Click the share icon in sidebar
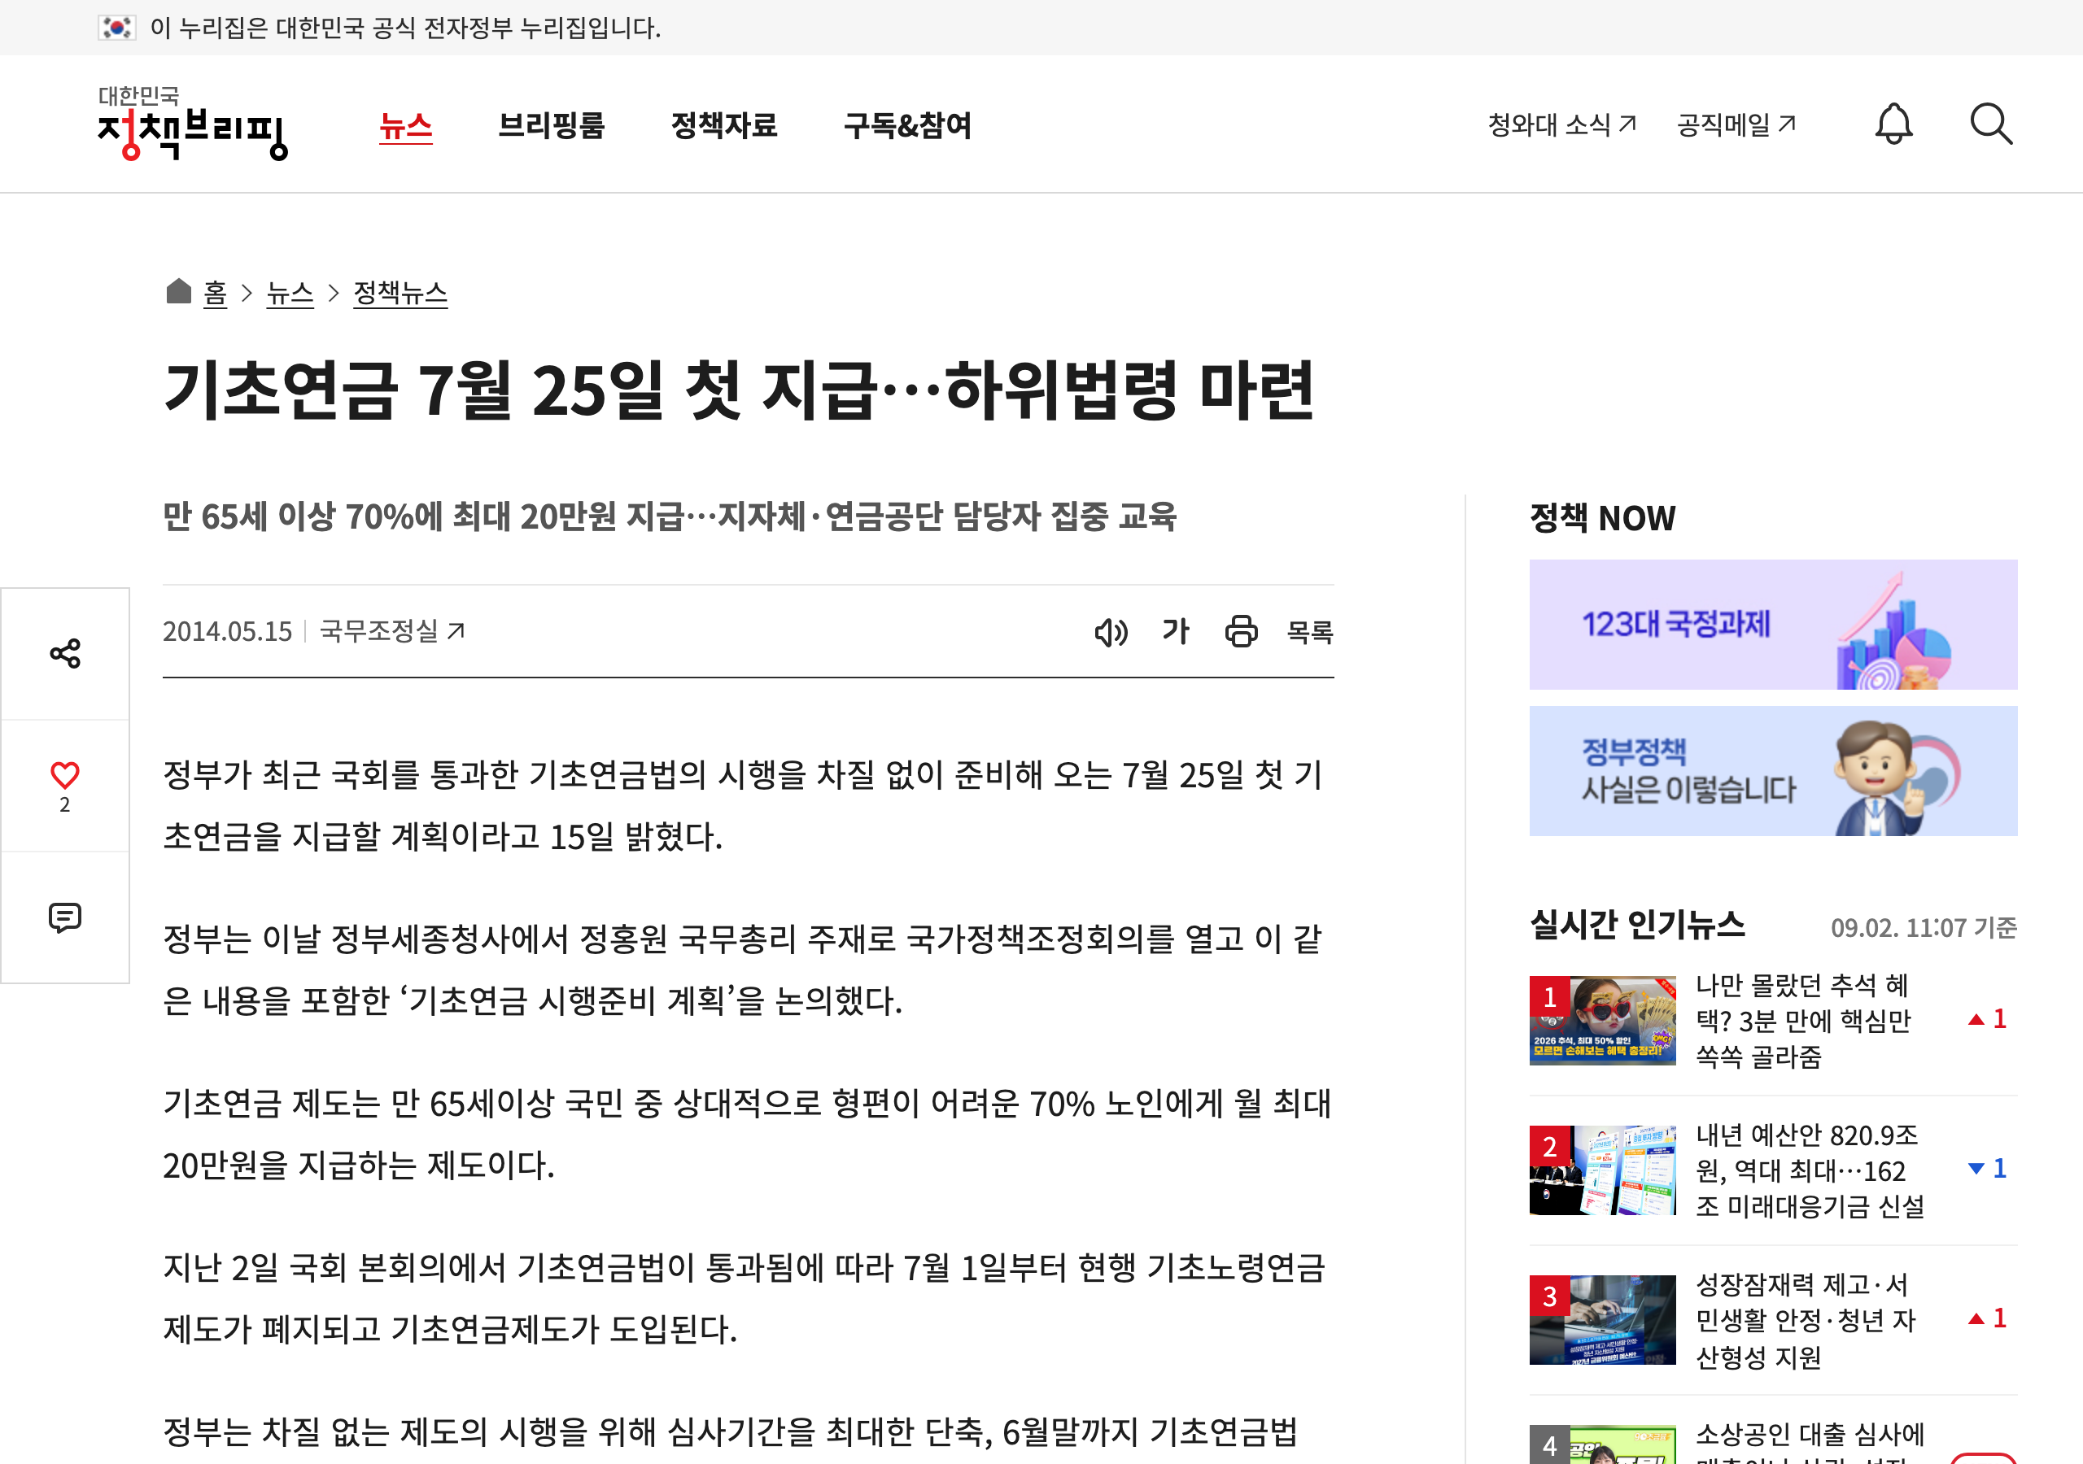 tap(65, 653)
